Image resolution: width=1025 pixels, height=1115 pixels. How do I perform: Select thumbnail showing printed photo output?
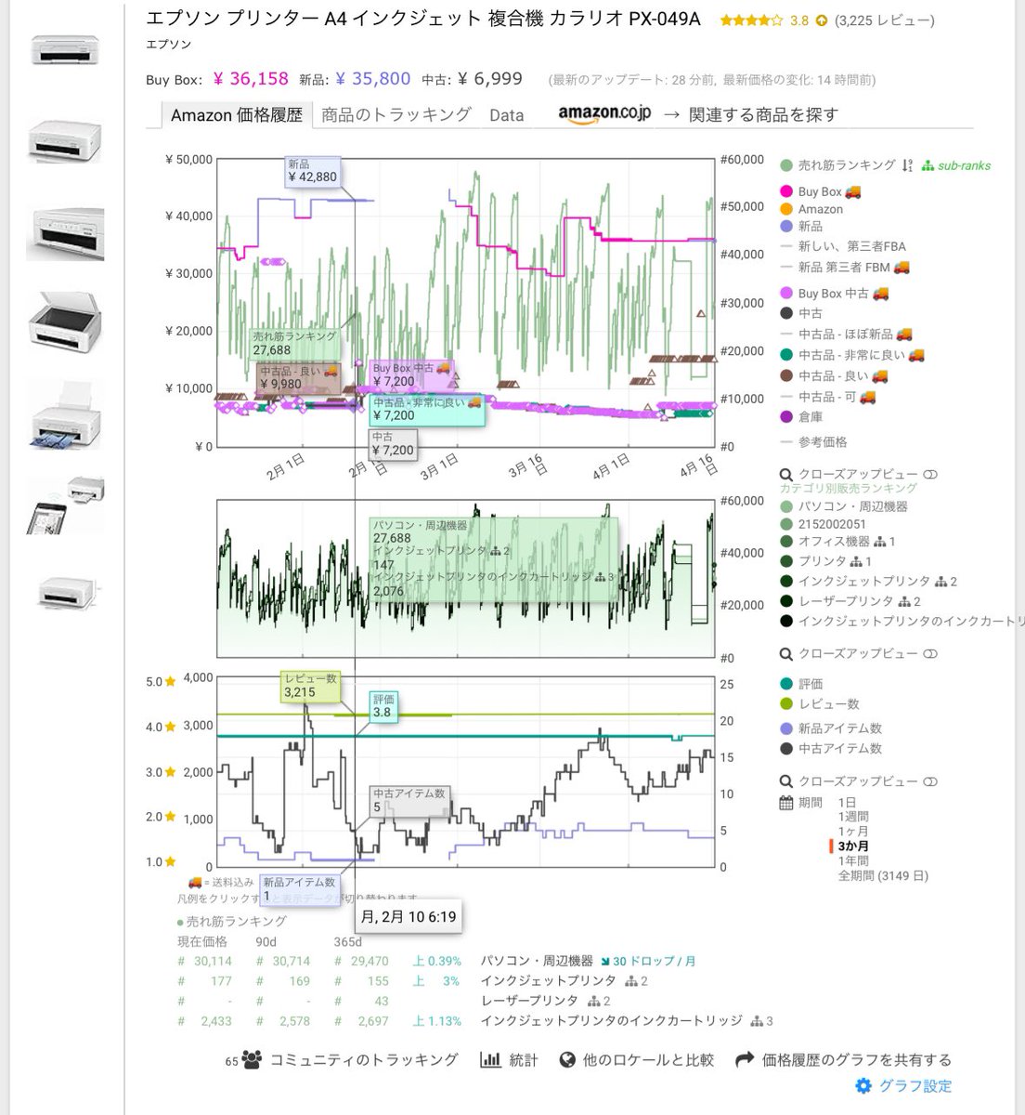(65, 415)
